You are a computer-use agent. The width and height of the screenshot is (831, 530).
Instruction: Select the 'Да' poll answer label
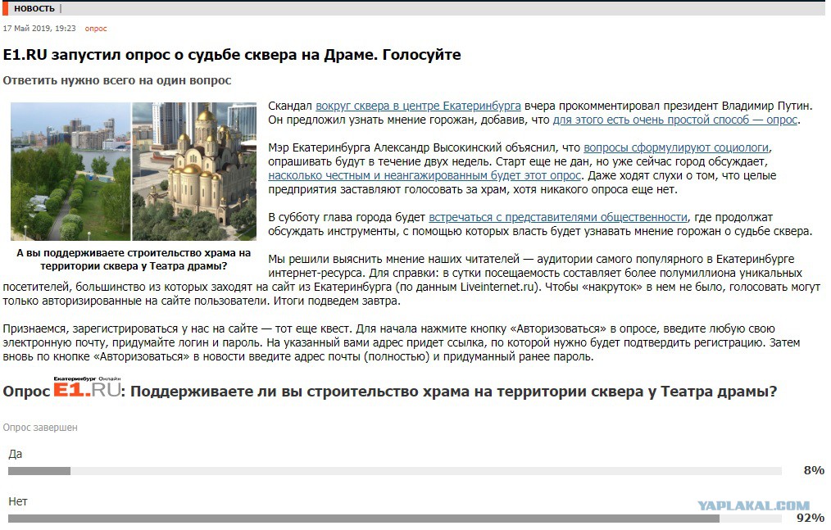click(x=16, y=454)
